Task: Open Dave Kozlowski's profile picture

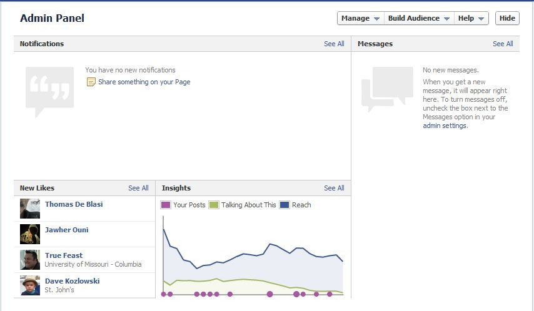Action: [30, 285]
